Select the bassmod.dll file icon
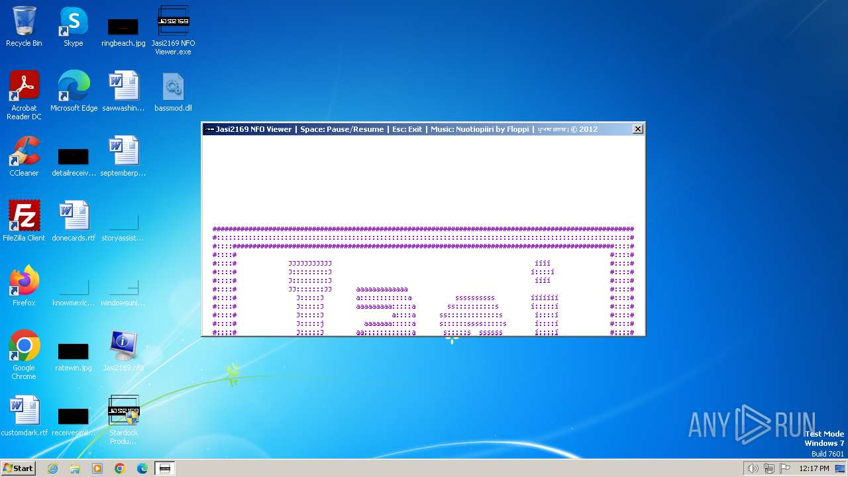The height and width of the screenshot is (477, 848). (173, 91)
